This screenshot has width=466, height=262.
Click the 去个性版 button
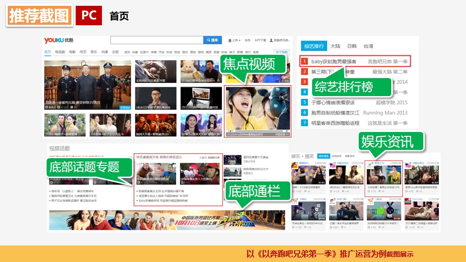coord(282,52)
